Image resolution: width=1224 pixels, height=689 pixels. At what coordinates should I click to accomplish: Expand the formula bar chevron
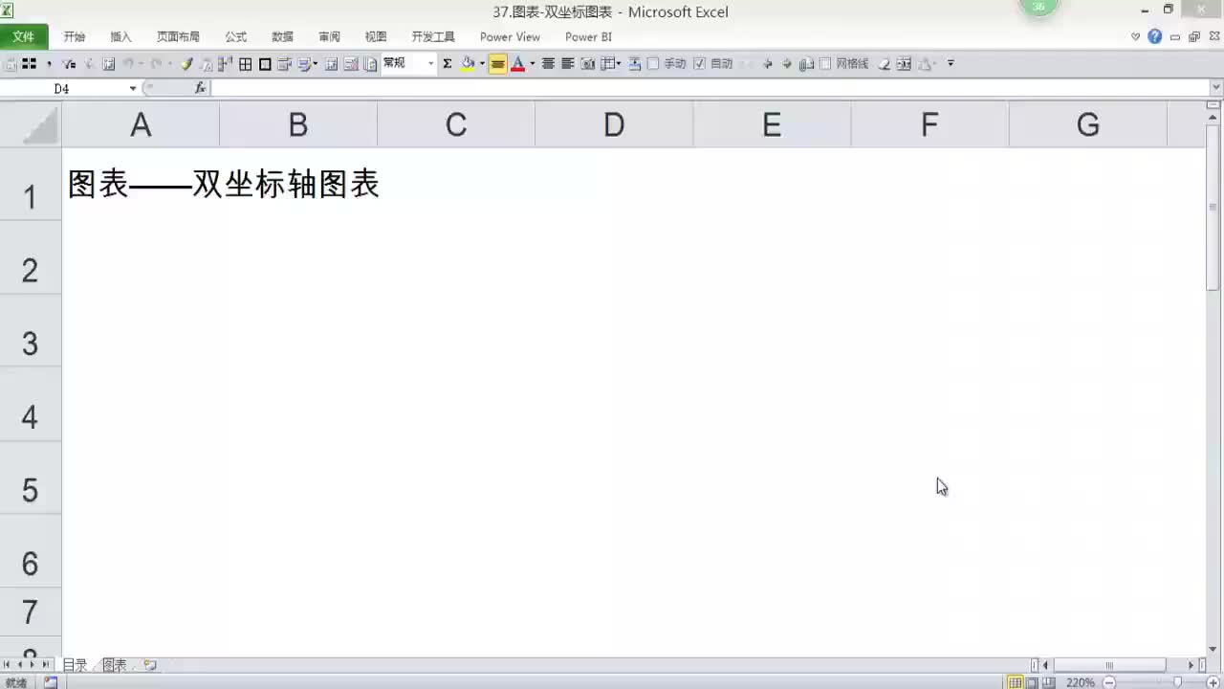tap(1216, 88)
